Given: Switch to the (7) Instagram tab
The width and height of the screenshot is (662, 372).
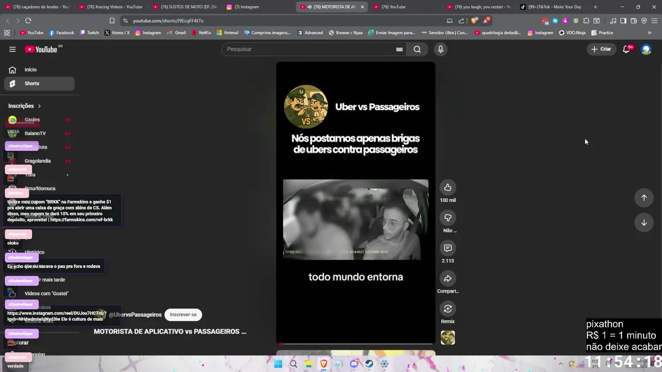Looking at the screenshot, I should coord(258,7).
